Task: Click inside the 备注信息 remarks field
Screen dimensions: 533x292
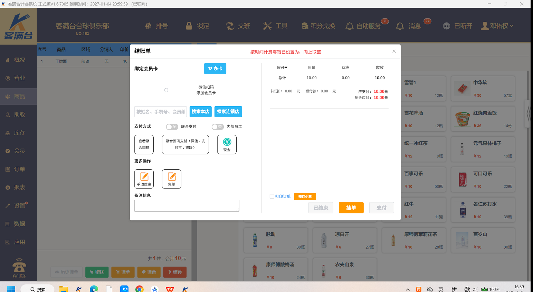Action: pyautogui.click(x=187, y=205)
